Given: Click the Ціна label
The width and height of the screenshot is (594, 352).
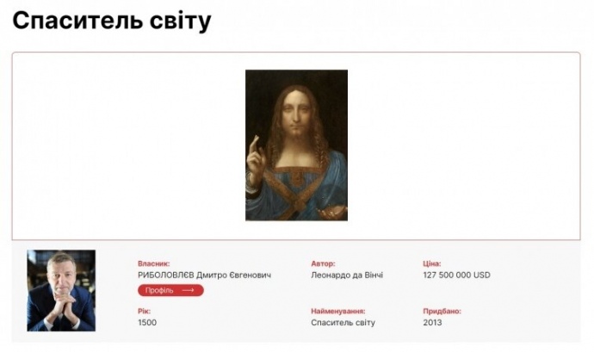Looking at the screenshot, I should tap(432, 263).
